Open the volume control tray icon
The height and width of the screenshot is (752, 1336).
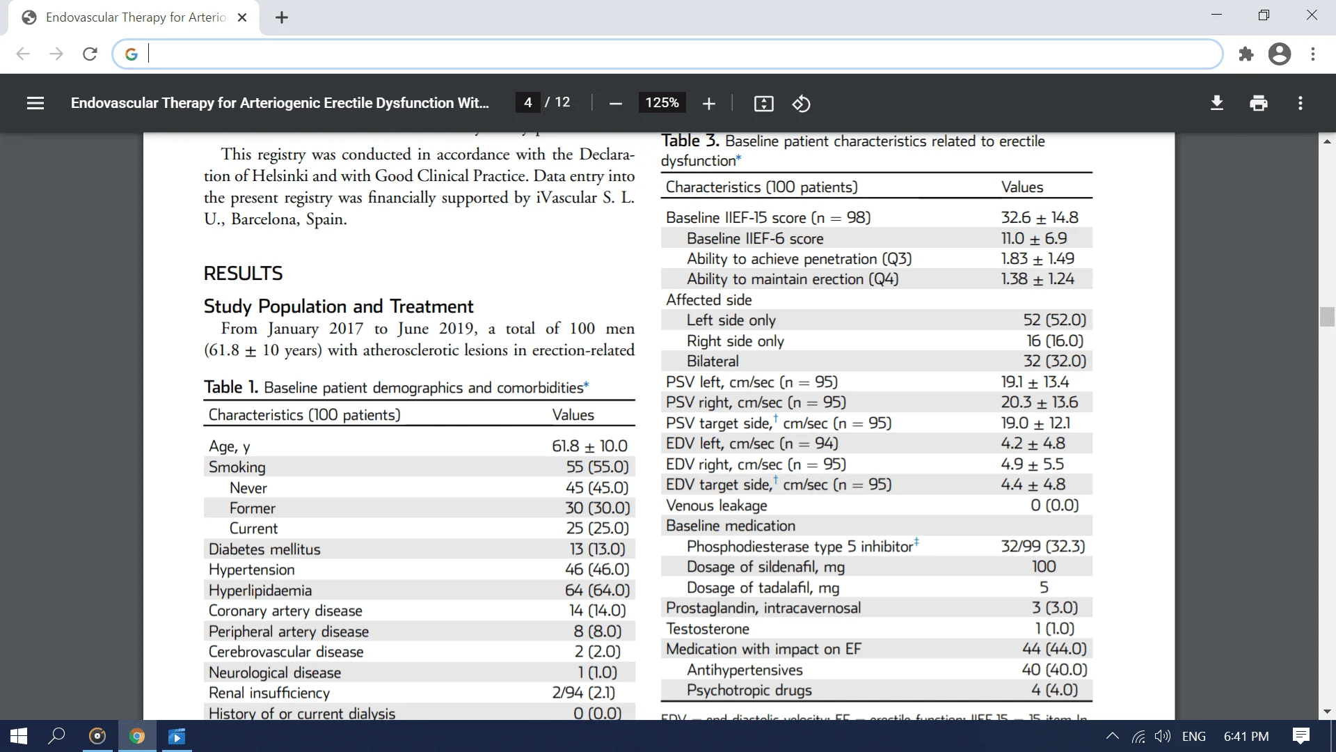[1162, 736]
